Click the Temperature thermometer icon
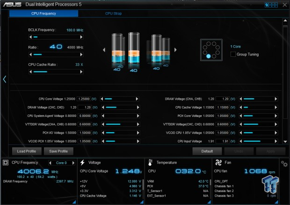Image resolution: width=290 pixels, height=205 pixels. pyautogui.click(x=150, y=163)
